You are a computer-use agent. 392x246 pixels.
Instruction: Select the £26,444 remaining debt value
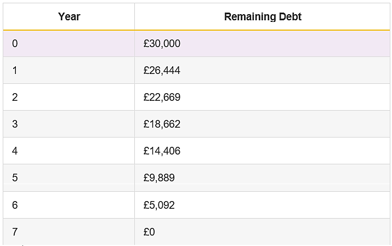(x=162, y=71)
